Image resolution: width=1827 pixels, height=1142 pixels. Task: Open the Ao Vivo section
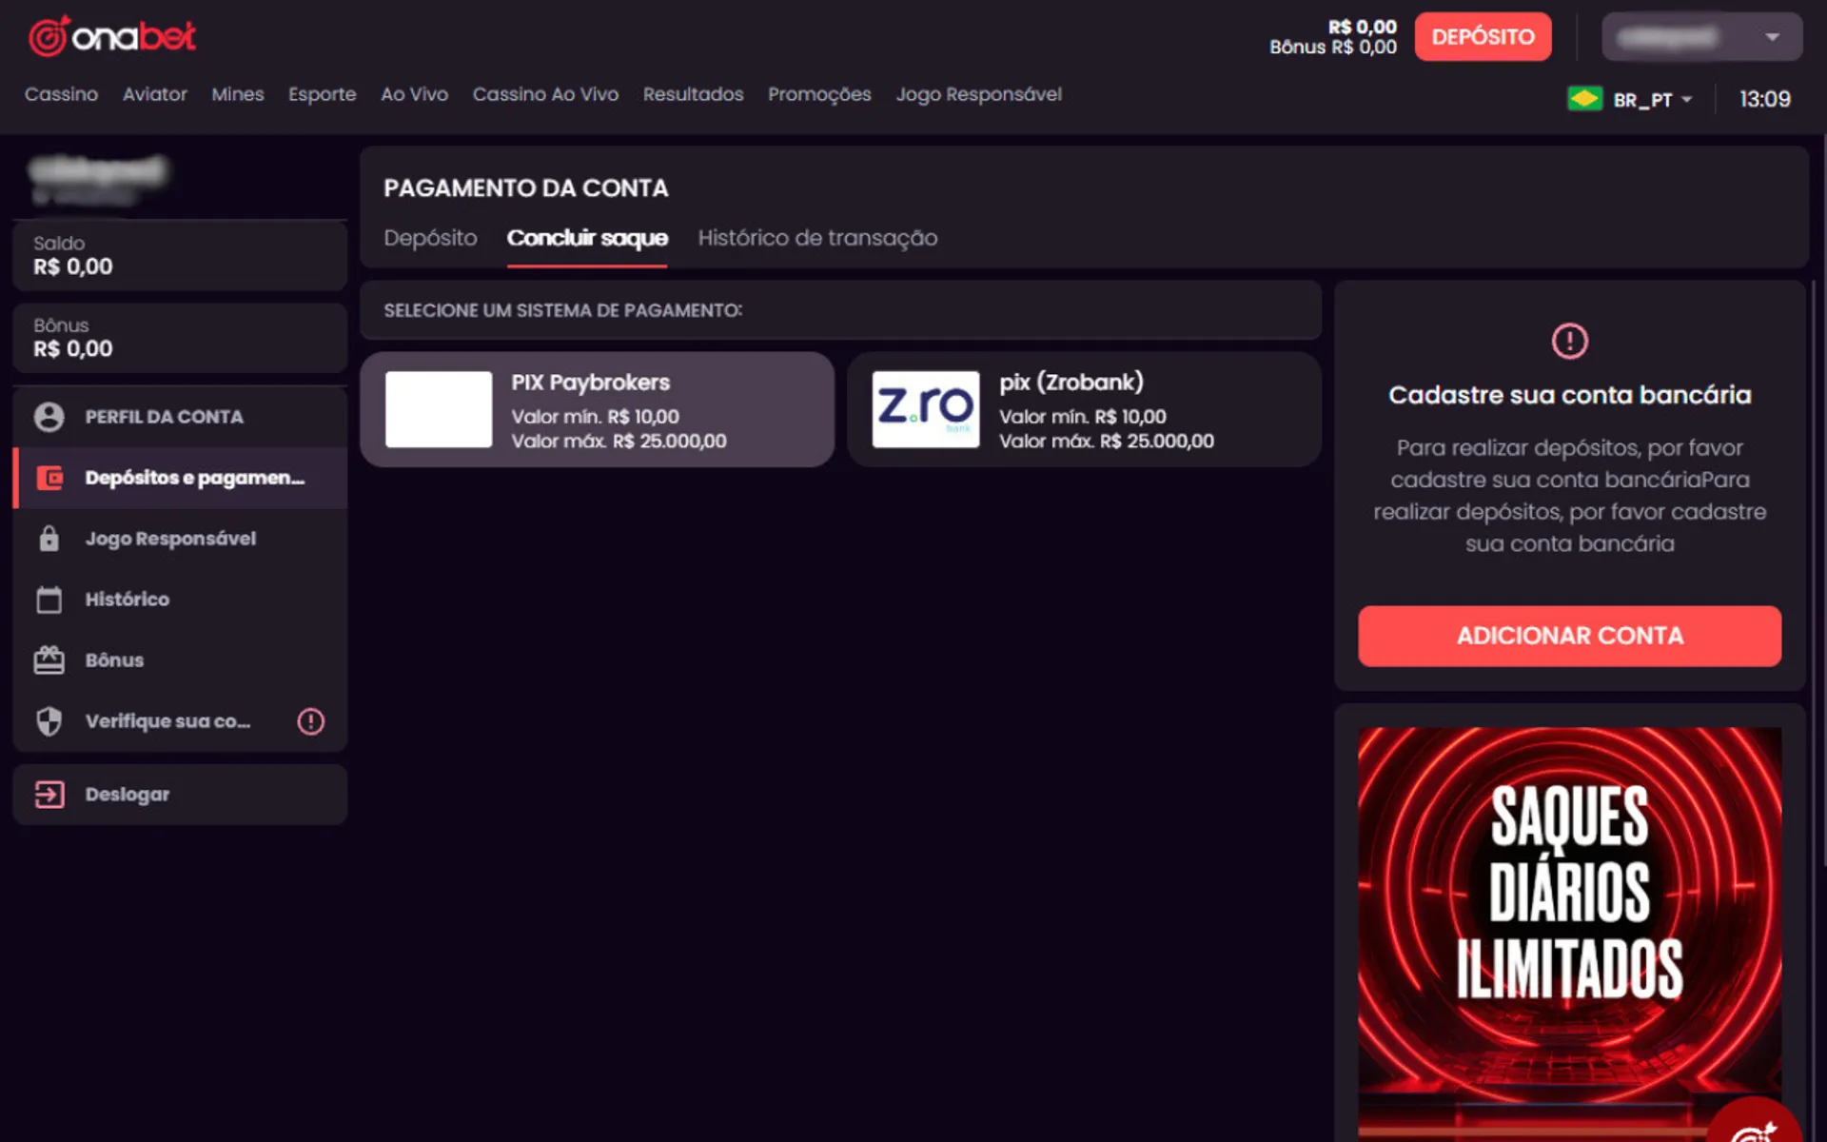pos(415,94)
